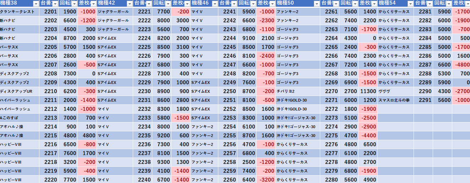470x183 pixels.
Task: Select the チバリヨ2 machine name cell
Action: 297,91
